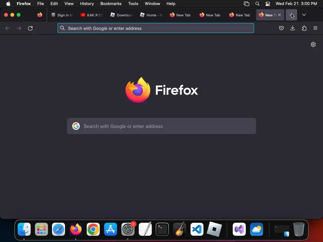Open the Extensions puzzle icon
The height and width of the screenshot is (242, 323).
(304, 28)
